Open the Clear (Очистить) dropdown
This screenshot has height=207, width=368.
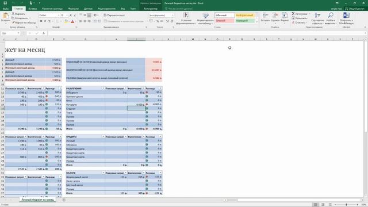click(x=299, y=22)
